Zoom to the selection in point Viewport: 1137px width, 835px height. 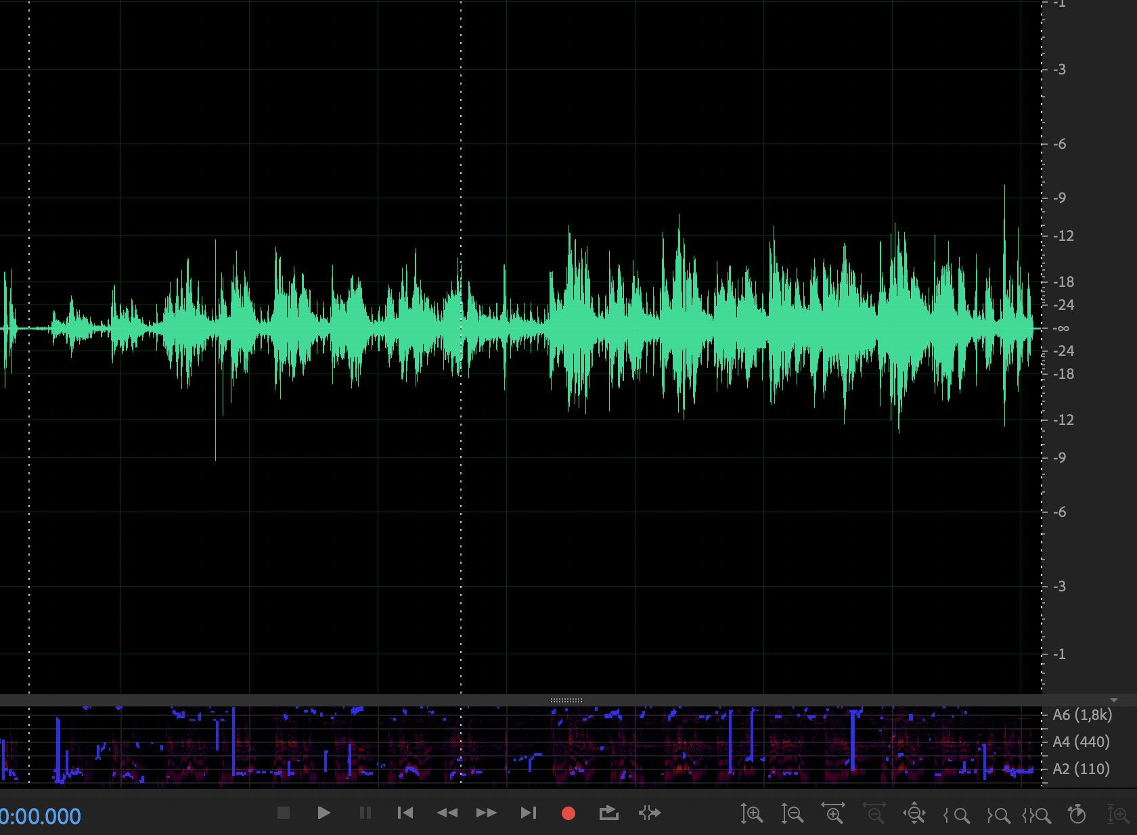tap(959, 814)
